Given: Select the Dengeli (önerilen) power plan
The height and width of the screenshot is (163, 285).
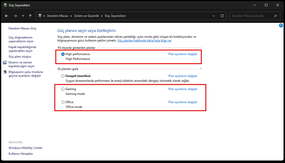Looking at the screenshot, I should [x=63, y=76].
